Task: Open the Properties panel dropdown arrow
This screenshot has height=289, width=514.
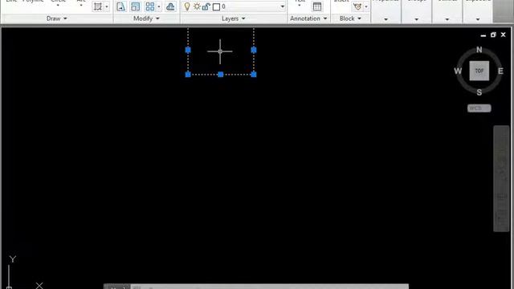Action: [x=385, y=19]
